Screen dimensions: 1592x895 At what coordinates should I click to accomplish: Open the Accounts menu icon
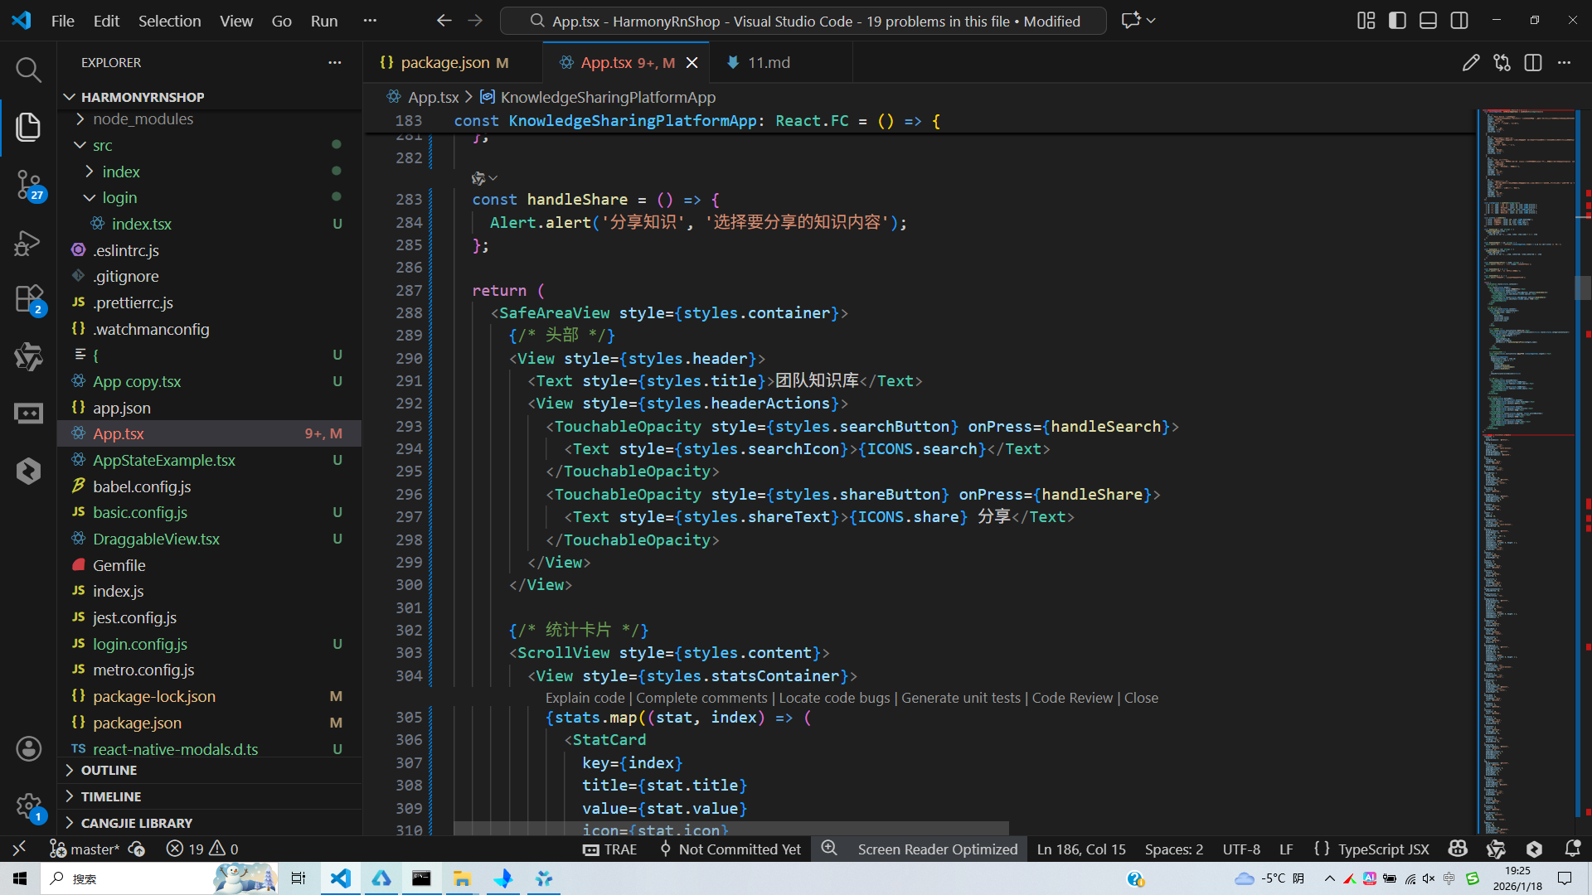[x=28, y=749]
